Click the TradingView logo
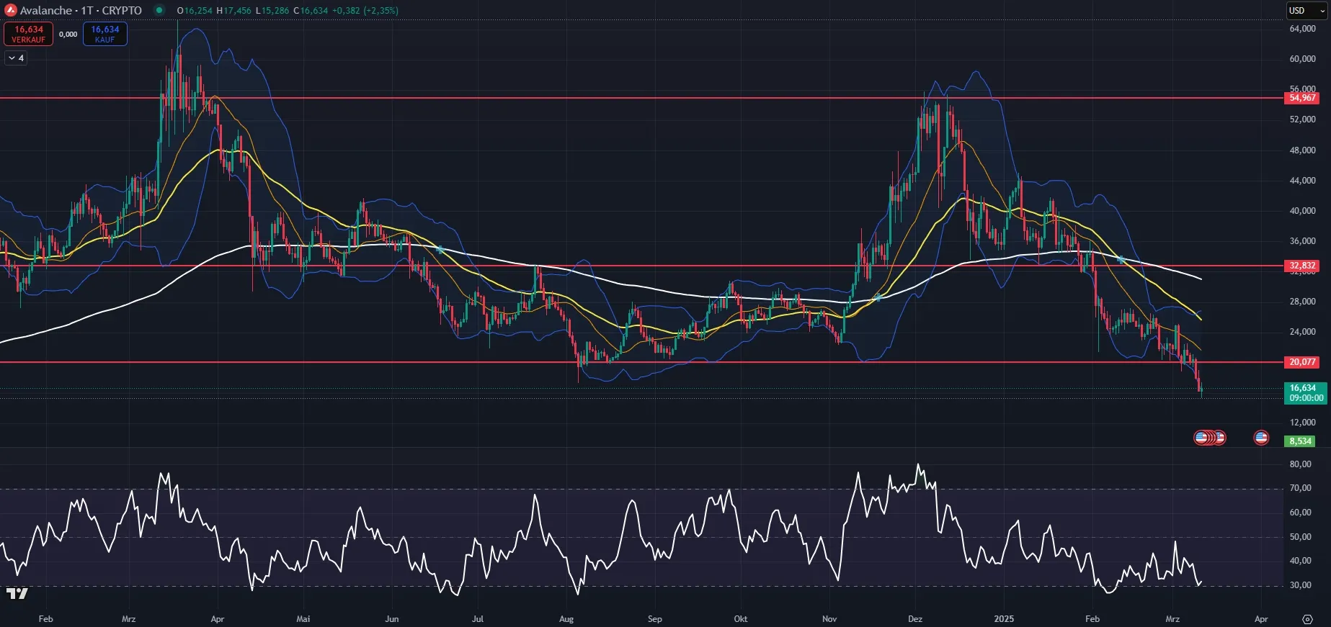Viewport: 1331px width, 627px height. [x=17, y=593]
